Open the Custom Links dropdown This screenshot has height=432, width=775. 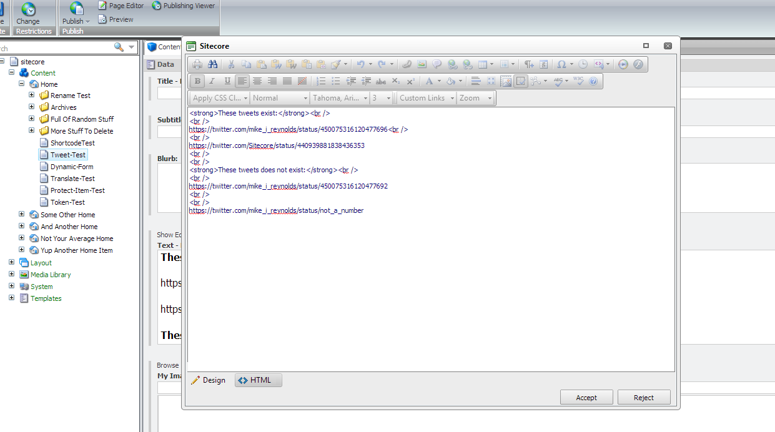(x=426, y=98)
